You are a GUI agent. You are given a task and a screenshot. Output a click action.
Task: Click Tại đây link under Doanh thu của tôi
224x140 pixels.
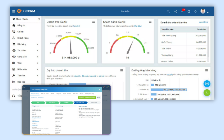click(x=76, y=26)
